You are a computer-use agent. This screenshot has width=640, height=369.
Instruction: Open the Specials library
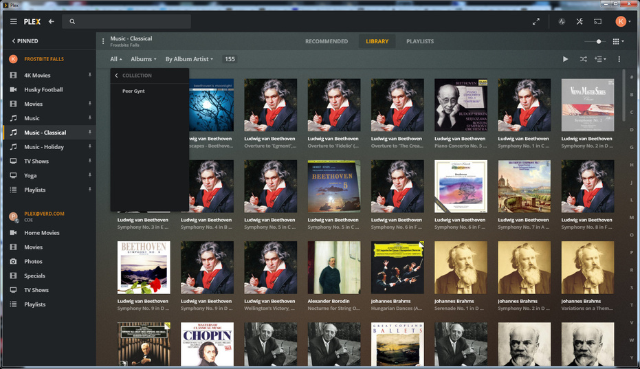[34, 276]
